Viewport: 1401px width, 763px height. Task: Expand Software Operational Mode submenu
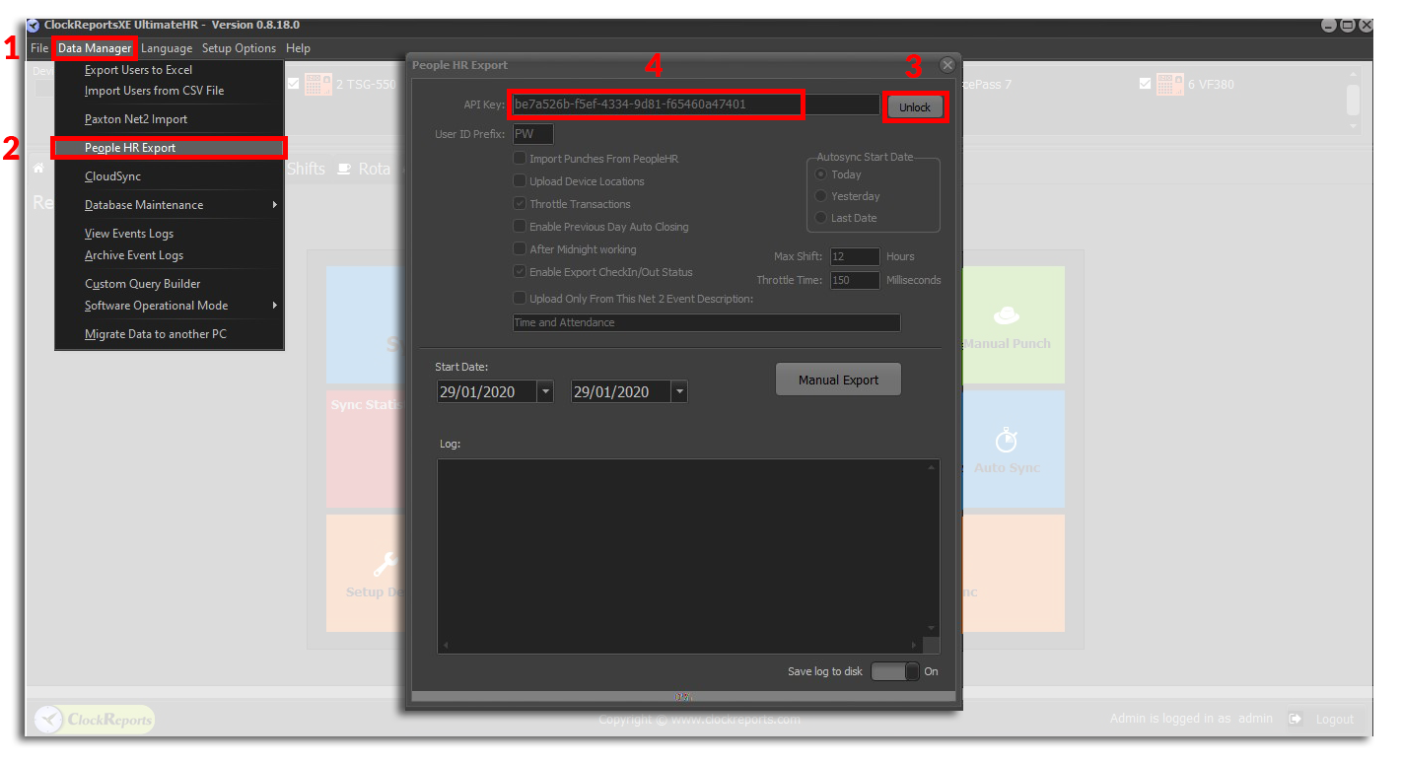[170, 306]
